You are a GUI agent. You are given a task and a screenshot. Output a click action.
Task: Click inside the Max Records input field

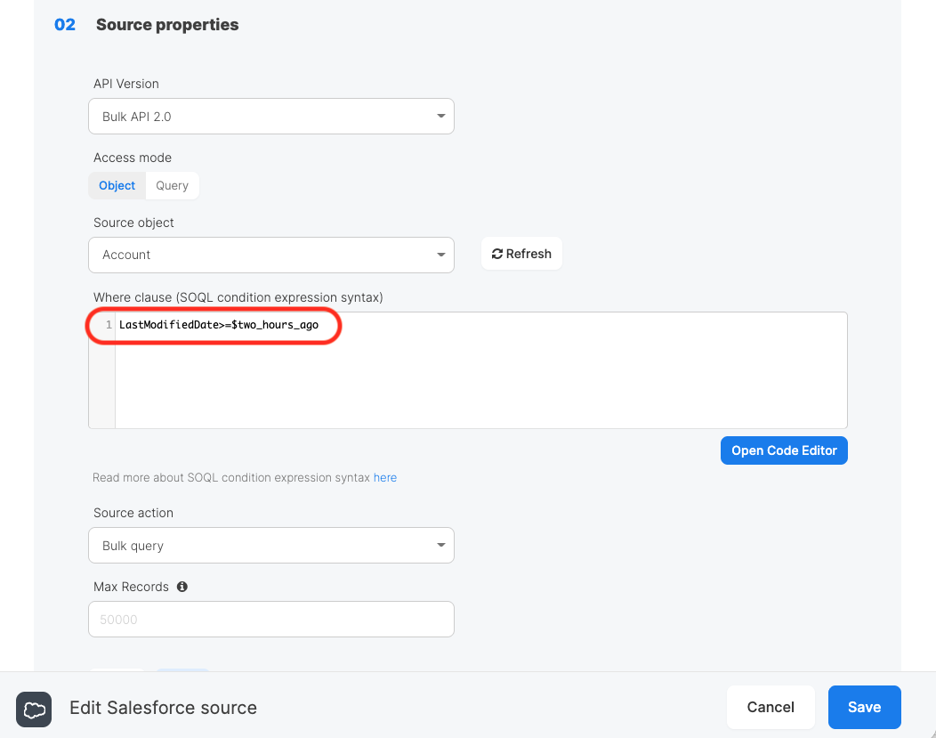pos(271,619)
